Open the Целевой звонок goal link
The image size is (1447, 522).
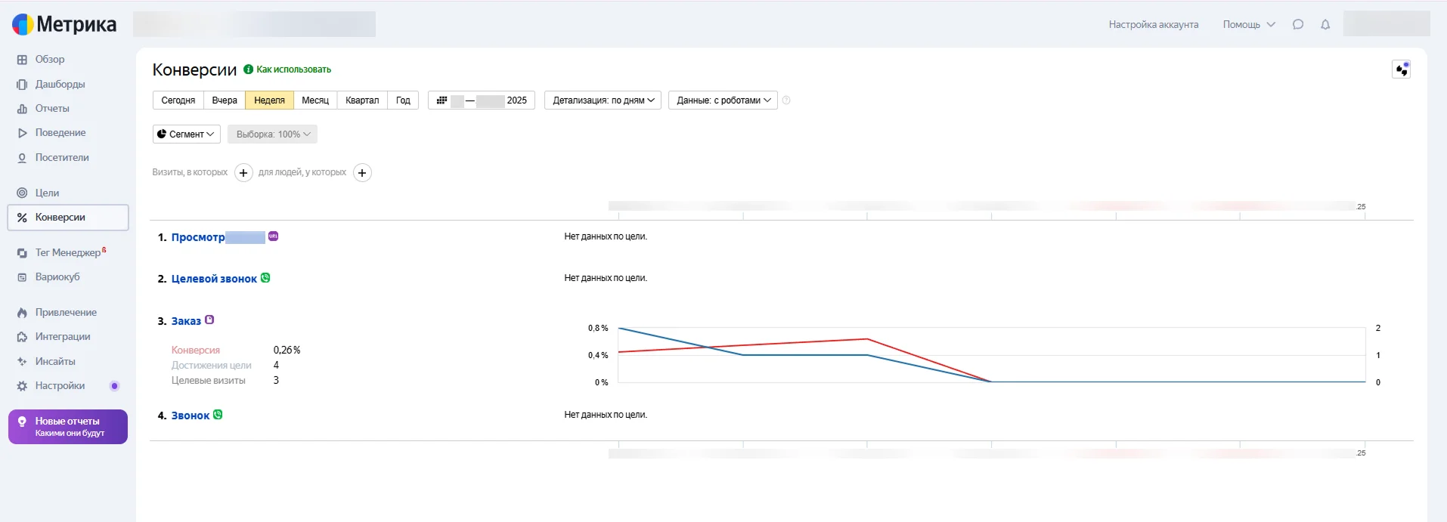click(x=214, y=279)
